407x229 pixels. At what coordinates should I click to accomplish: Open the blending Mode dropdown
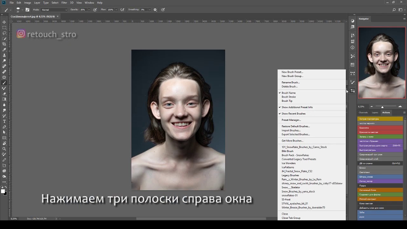pyautogui.click(x=54, y=10)
